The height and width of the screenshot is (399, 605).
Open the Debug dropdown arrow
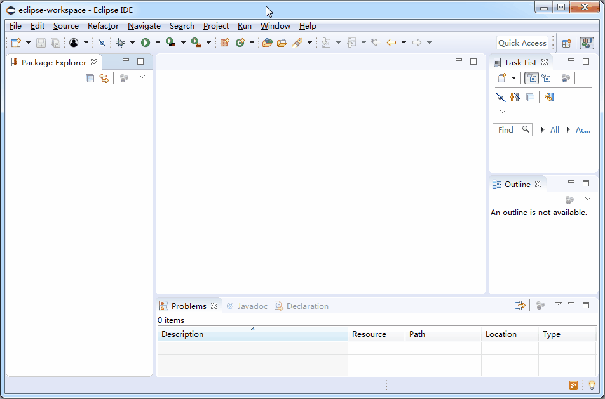132,43
